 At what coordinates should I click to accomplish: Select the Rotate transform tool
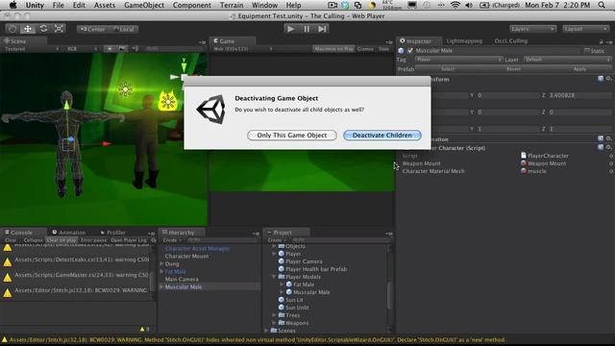pyautogui.click(x=43, y=29)
